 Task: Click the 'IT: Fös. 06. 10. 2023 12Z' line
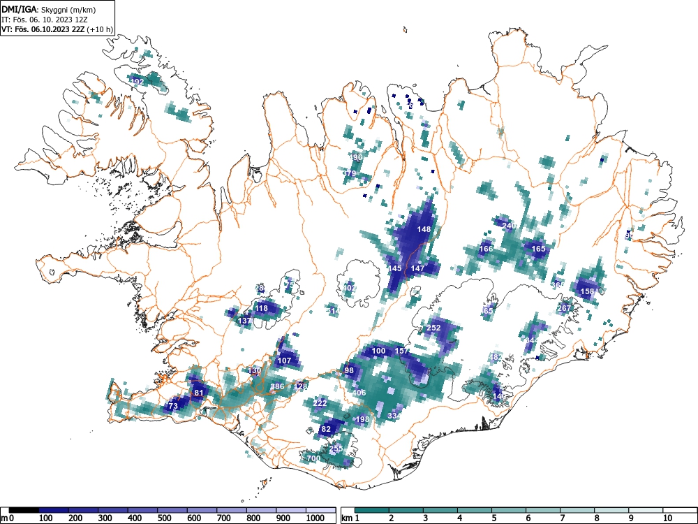tap(43, 20)
